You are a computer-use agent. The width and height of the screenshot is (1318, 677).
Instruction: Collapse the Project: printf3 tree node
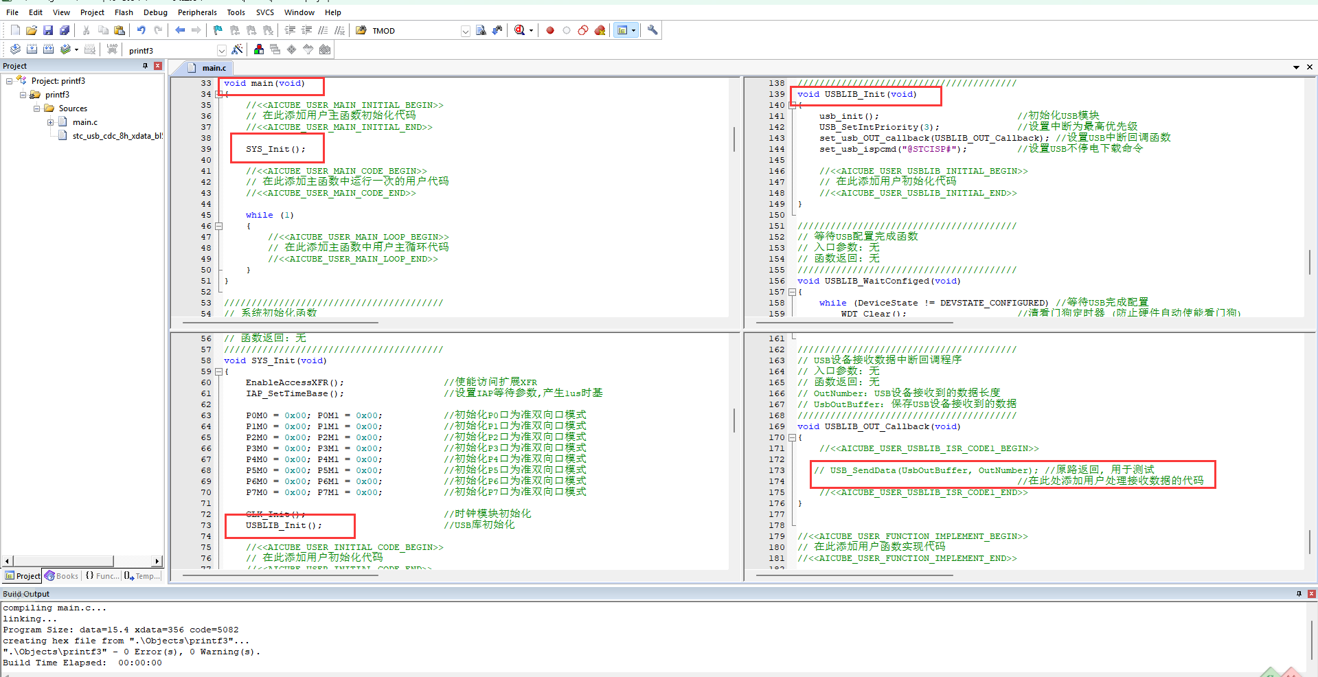click(x=9, y=81)
